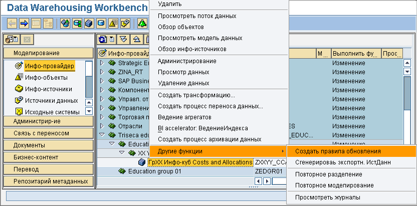Viewport: 417px width, 206px height.
Task: Expand all nodes with double down arrow icon
Action: pos(123,40)
